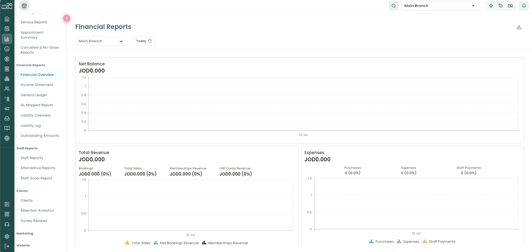Collapse the reports side menu

pyautogui.click(x=67, y=18)
